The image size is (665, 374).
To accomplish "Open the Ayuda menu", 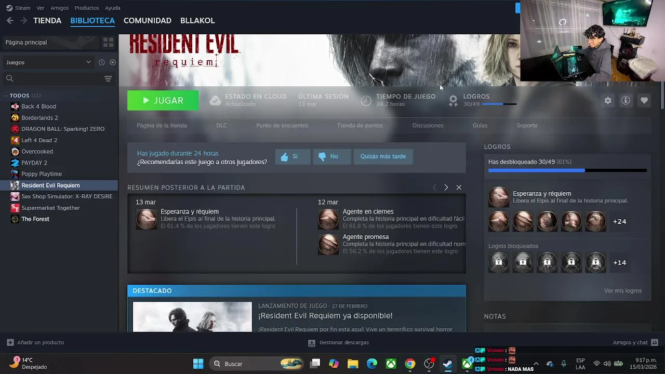I will (x=113, y=8).
